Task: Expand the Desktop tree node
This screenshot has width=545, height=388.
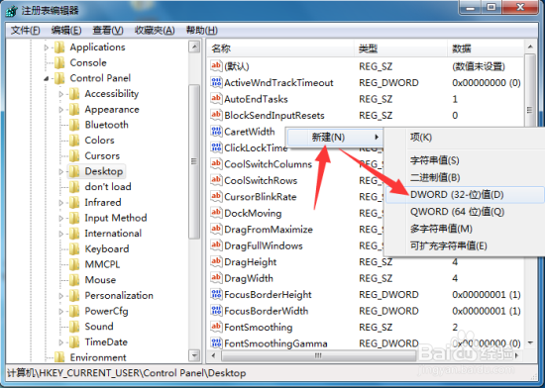Action: (61, 171)
